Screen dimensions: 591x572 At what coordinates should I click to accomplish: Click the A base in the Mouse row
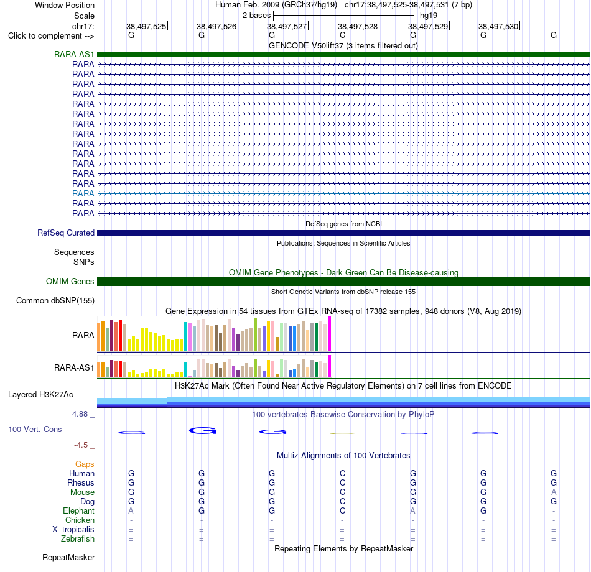point(553,492)
